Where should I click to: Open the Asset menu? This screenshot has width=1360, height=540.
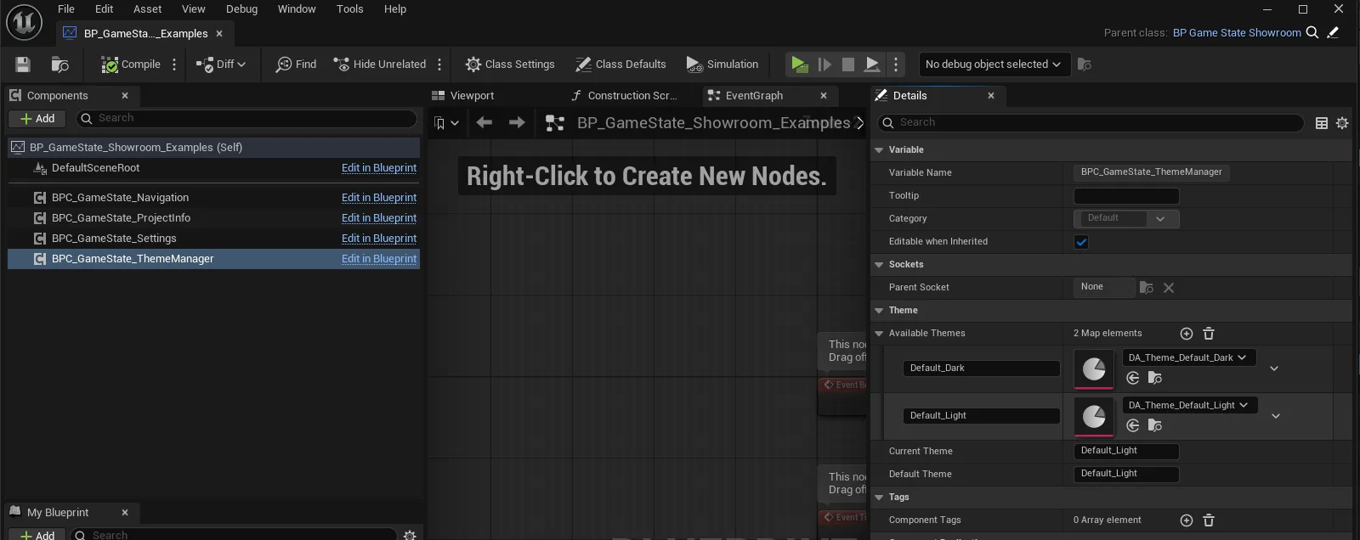coord(148,9)
